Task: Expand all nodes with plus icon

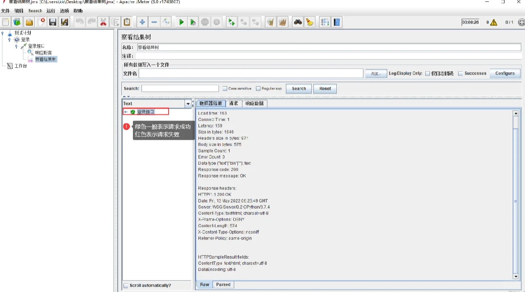Action: click(x=142, y=22)
